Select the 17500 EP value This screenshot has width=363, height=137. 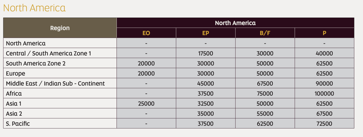tap(205, 53)
